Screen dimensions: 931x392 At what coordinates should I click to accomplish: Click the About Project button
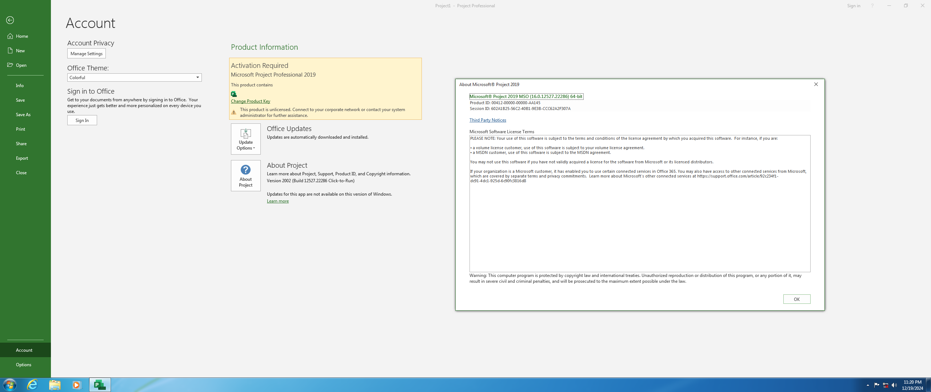pyautogui.click(x=246, y=176)
